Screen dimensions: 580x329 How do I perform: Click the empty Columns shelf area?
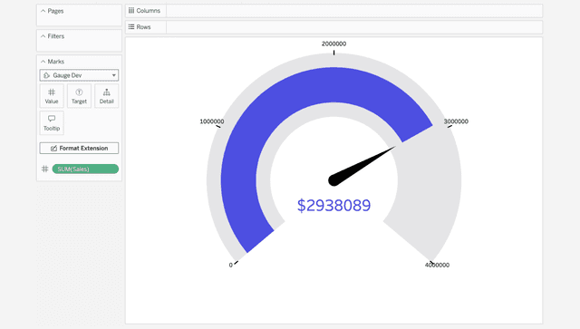point(354,11)
